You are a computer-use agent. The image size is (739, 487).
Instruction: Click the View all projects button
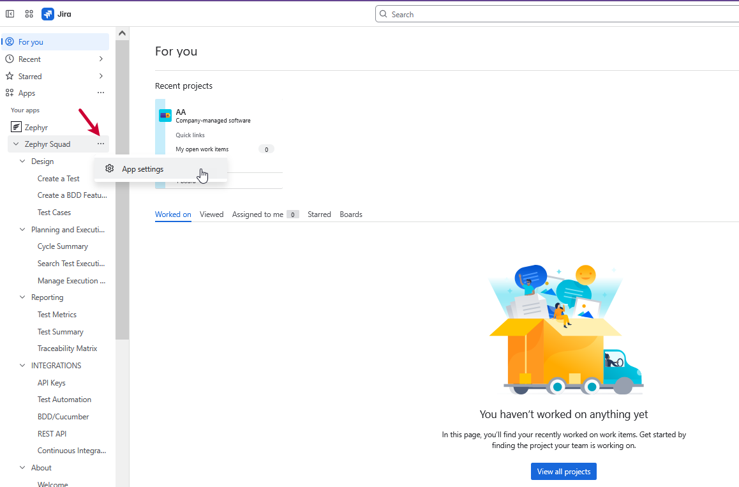click(564, 472)
